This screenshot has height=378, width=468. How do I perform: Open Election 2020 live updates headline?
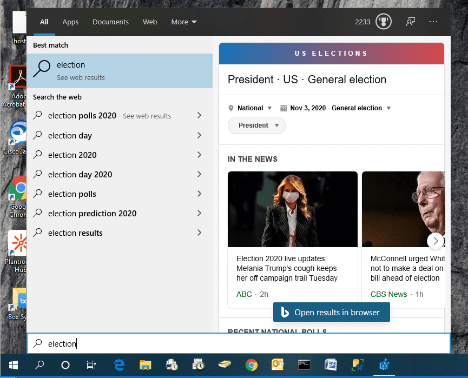(287, 268)
